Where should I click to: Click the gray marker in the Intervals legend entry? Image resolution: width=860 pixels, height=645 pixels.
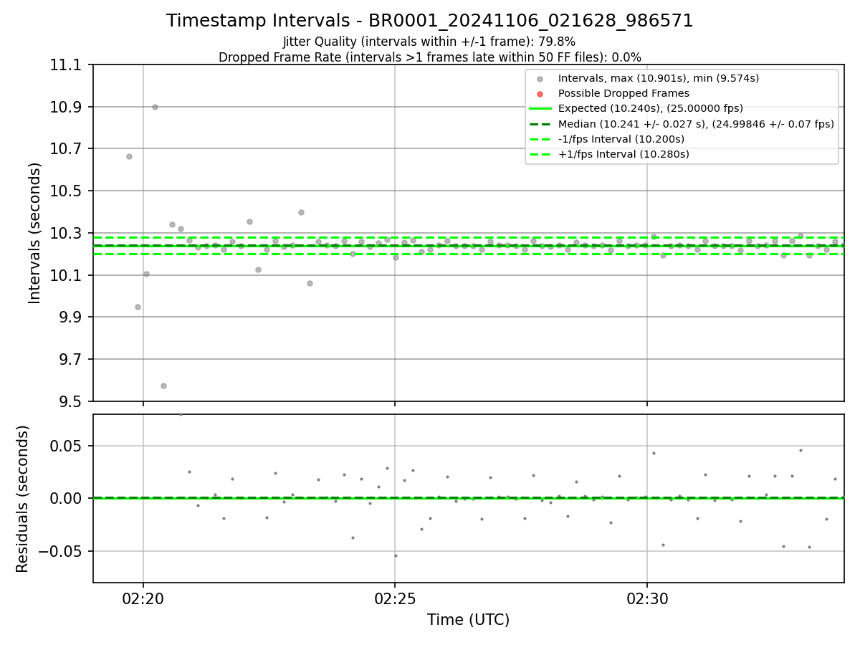click(540, 79)
